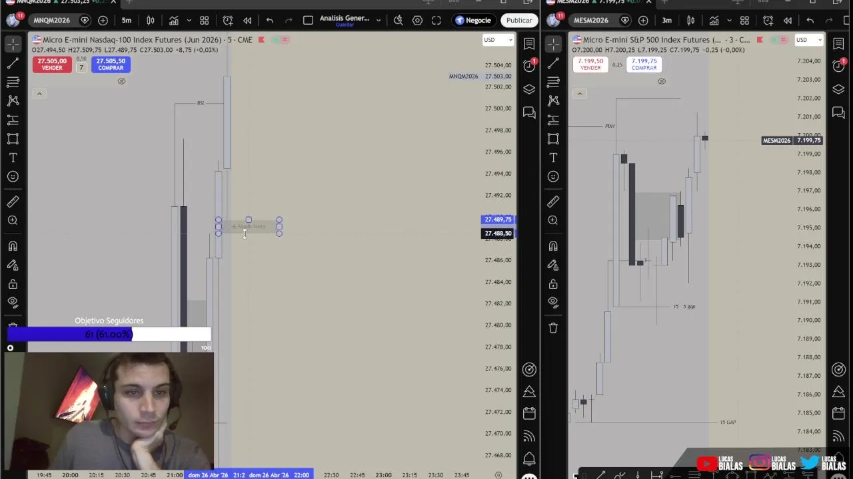The height and width of the screenshot is (479, 853).
Task: Click red VENDER 27.505,00 button
Action: pos(52,65)
